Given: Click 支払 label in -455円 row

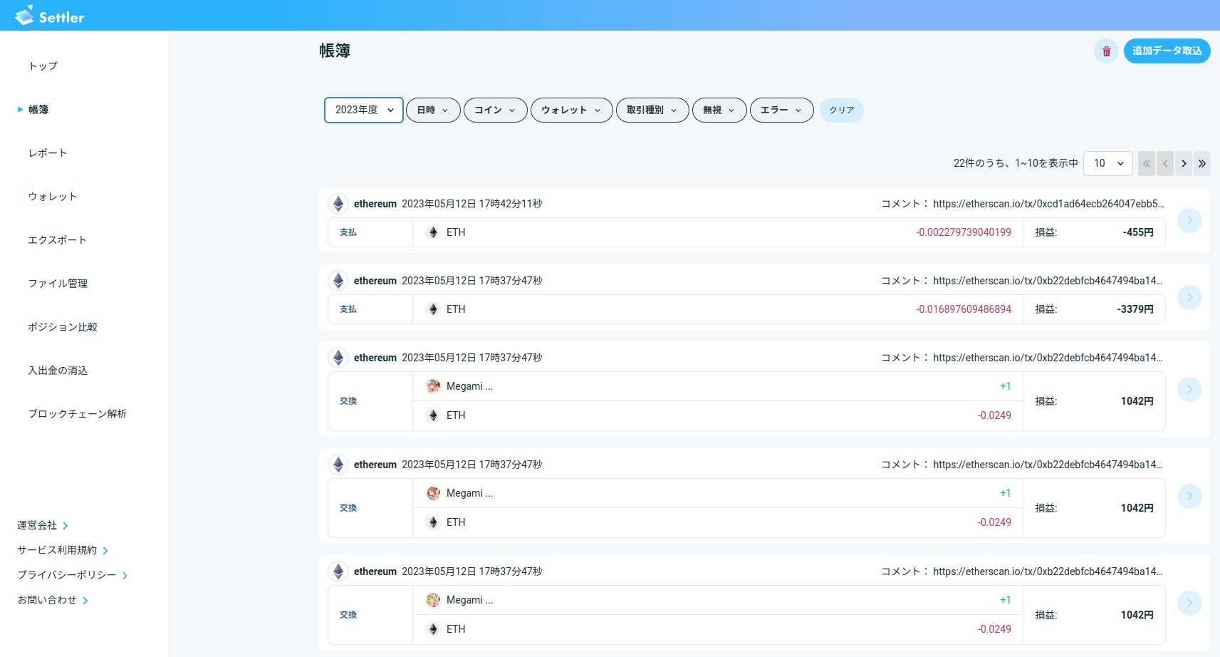Looking at the screenshot, I should [348, 232].
